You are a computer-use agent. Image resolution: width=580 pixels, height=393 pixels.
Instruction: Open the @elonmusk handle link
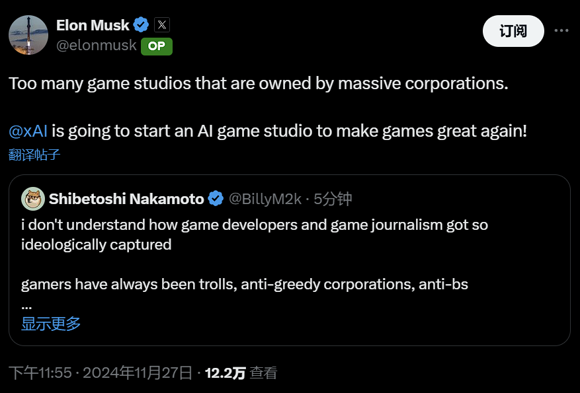click(x=97, y=46)
